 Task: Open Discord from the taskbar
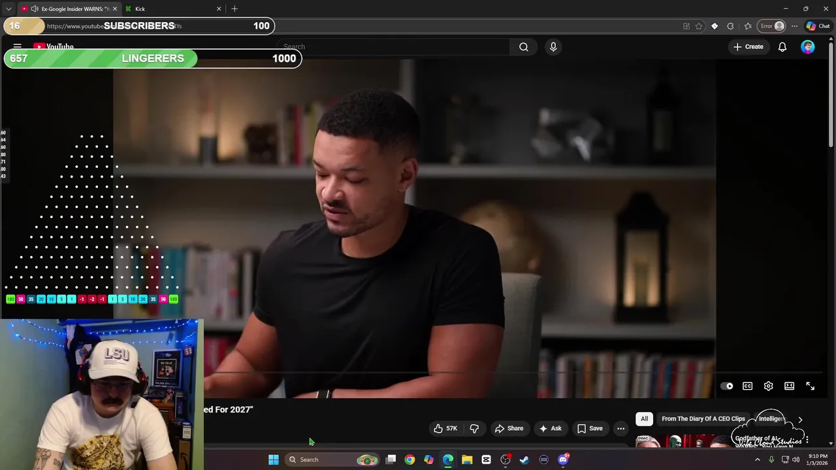(563, 460)
